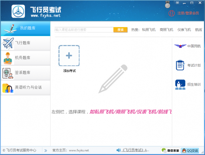
Task: Click the 中国民航 wings logo icon
Action: 180,46
